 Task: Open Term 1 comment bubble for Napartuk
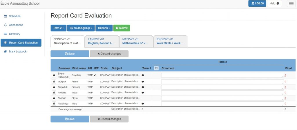pyautogui.click(x=143, y=87)
